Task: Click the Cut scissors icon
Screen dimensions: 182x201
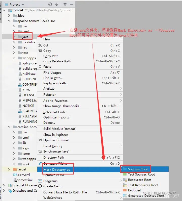Action: click(x=40, y=45)
